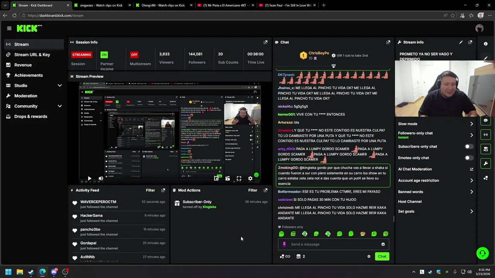495x278 pixels.
Task: Click the Partner Income ON badge
Action: point(104,54)
